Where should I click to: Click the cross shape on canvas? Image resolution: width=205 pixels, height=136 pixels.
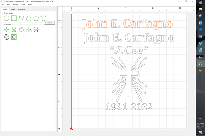click(129, 81)
